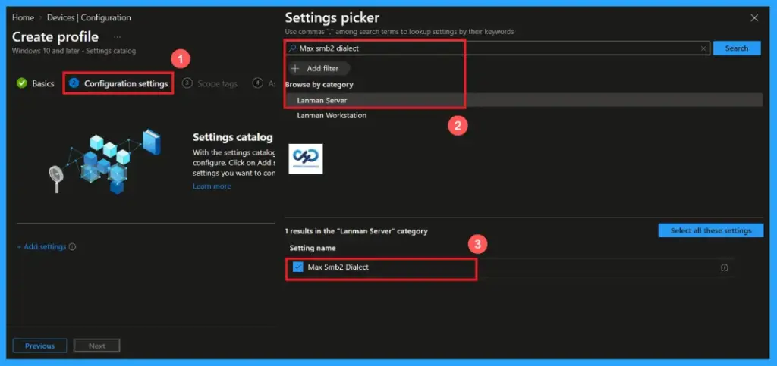The image size is (777, 366).
Task: Click the Browse by category heading
Action: coord(319,85)
